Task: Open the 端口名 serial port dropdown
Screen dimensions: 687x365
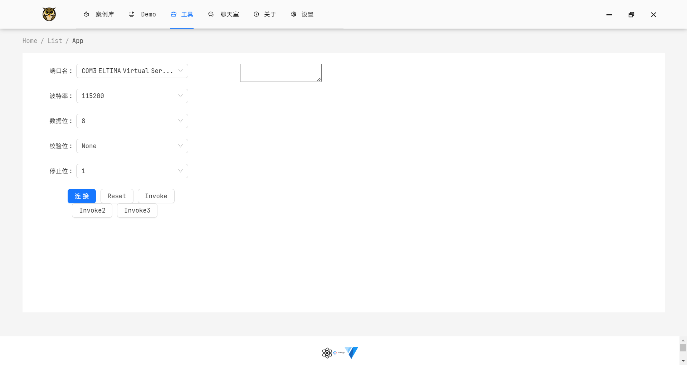Action: 132,70
